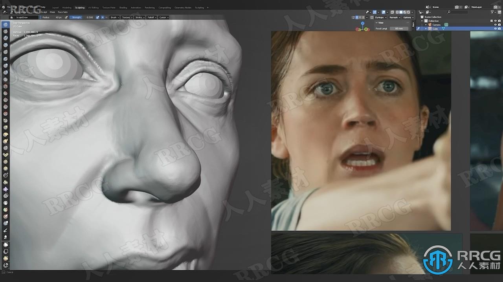The image size is (503, 282).
Task: Toggle viewport gizmos
Action: [x=374, y=12]
